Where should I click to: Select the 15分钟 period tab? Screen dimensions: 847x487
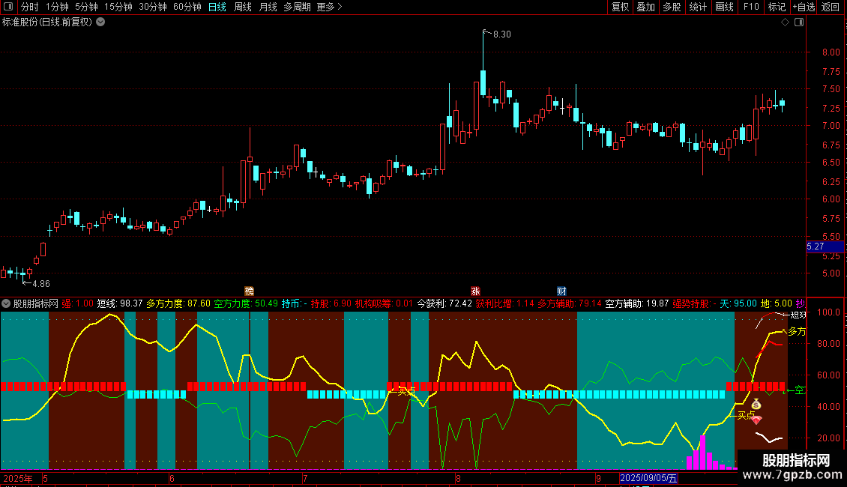point(118,7)
